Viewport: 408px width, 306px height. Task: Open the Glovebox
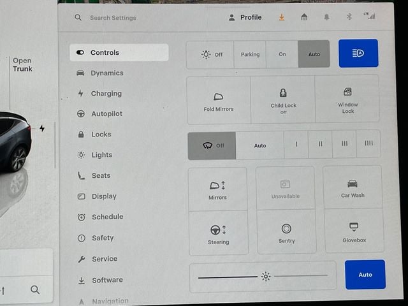pos(353,233)
